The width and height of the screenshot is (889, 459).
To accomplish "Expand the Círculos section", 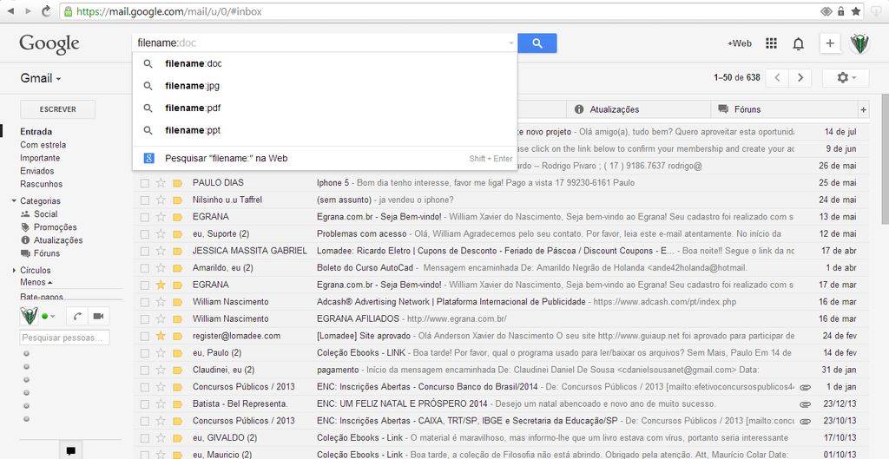I will (x=14, y=271).
